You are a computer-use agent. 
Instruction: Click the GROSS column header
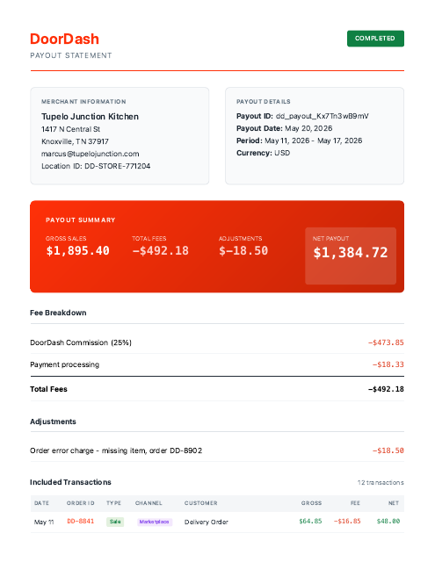click(x=311, y=503)
